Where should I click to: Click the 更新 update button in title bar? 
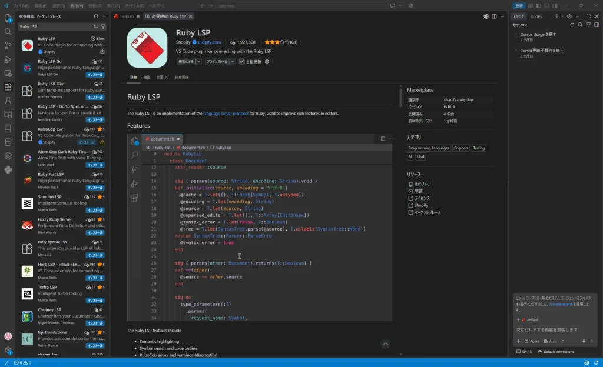tap(519, 6)
